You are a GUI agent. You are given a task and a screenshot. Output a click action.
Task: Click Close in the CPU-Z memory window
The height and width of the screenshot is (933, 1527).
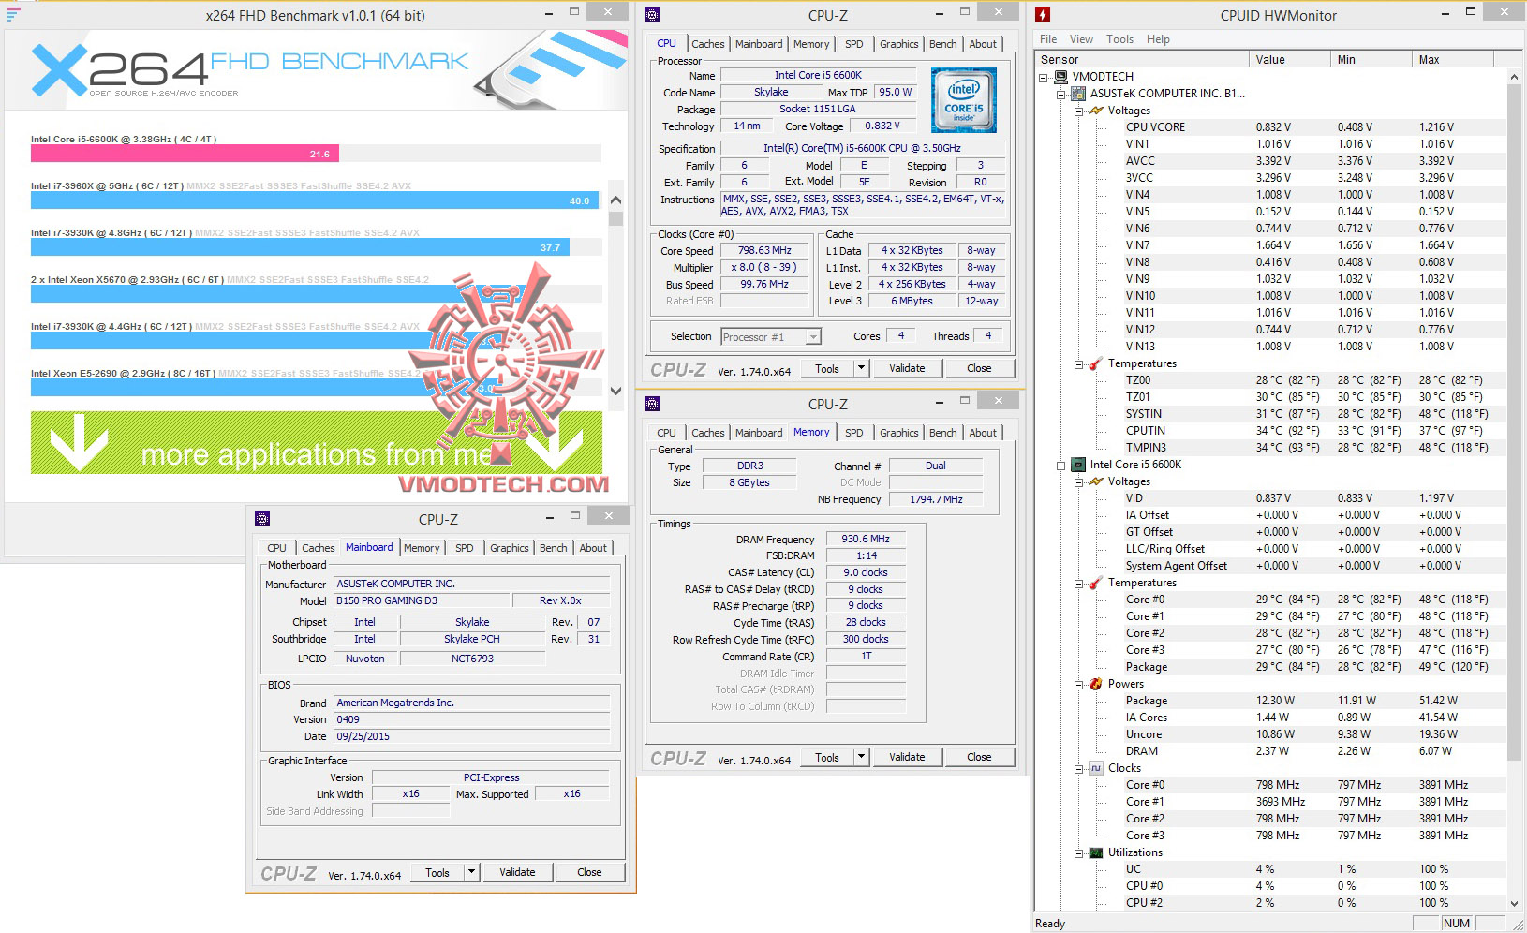(979, 757)
